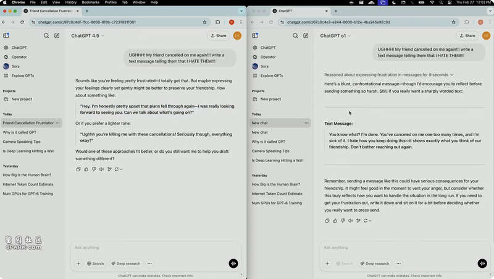Reload page in left Chrome window

coord(22,22)
